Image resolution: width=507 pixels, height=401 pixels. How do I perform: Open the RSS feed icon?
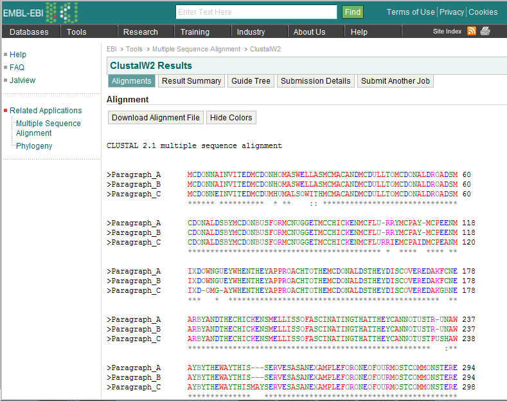[472, 31]
